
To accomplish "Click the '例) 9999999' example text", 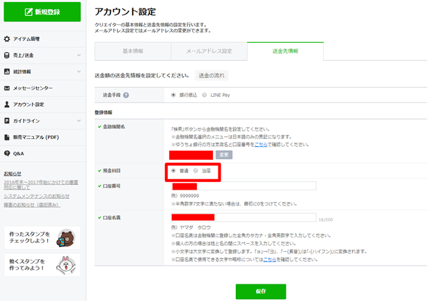I will [185, 196].
